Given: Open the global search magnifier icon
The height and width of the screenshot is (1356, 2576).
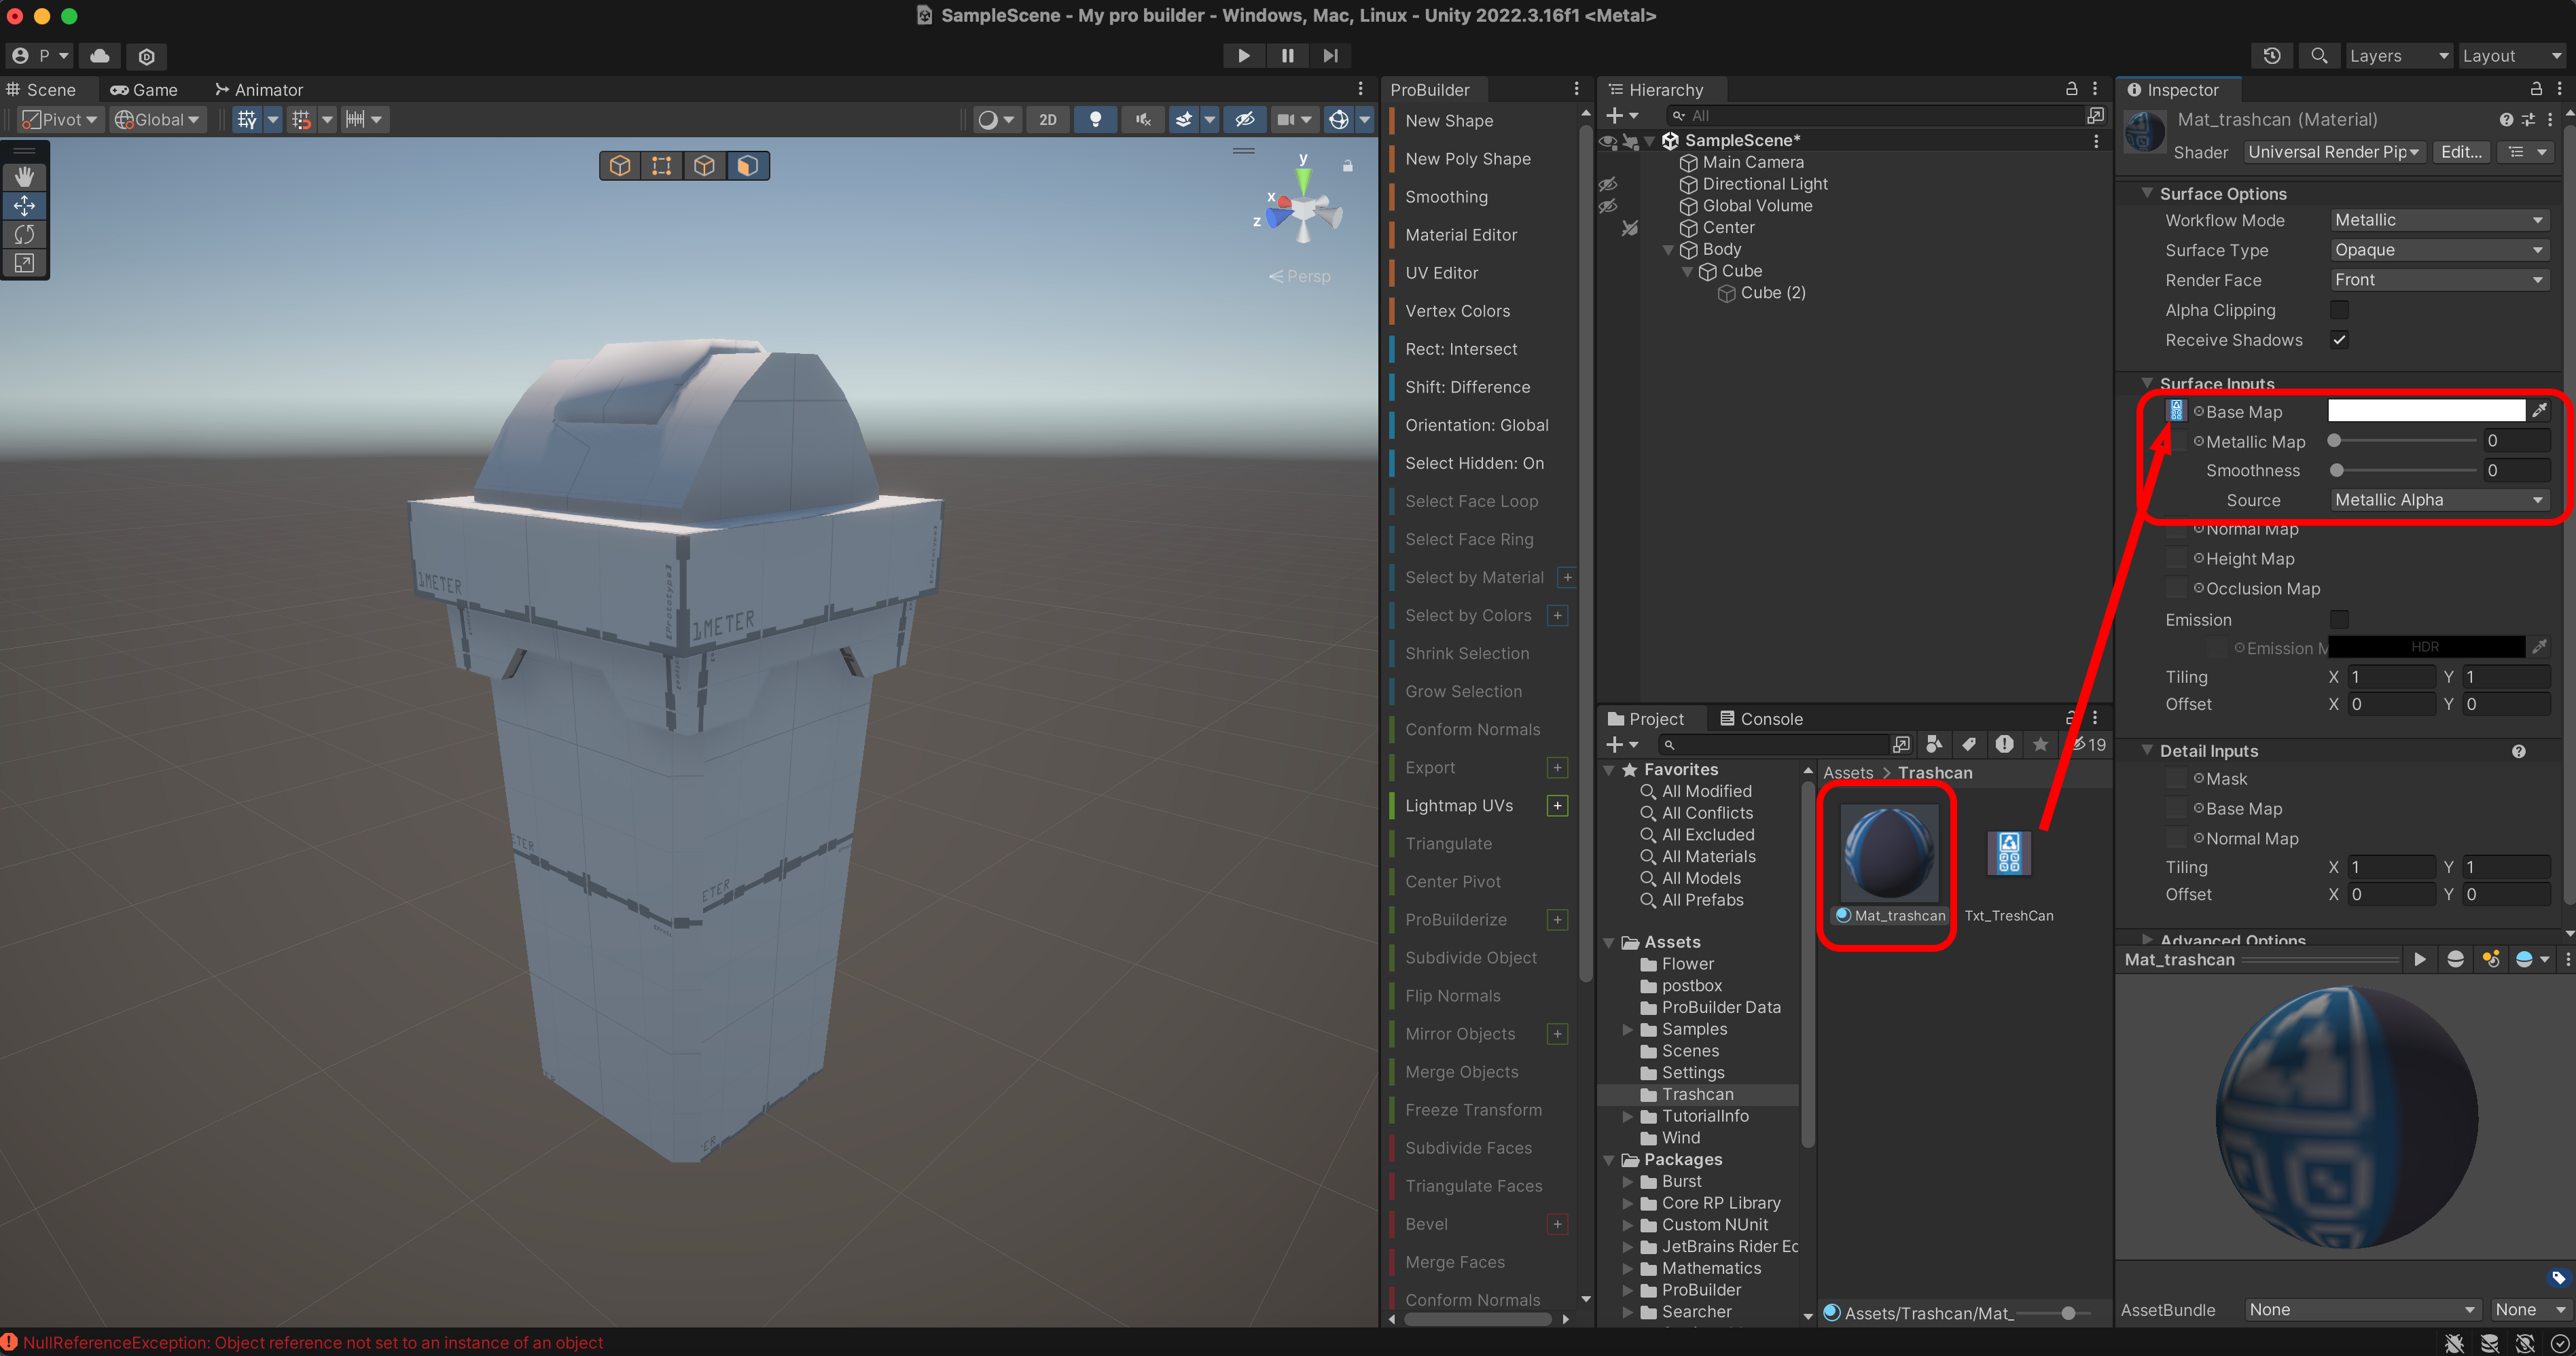Looking at the screenshot, I should coord(2319,56).
